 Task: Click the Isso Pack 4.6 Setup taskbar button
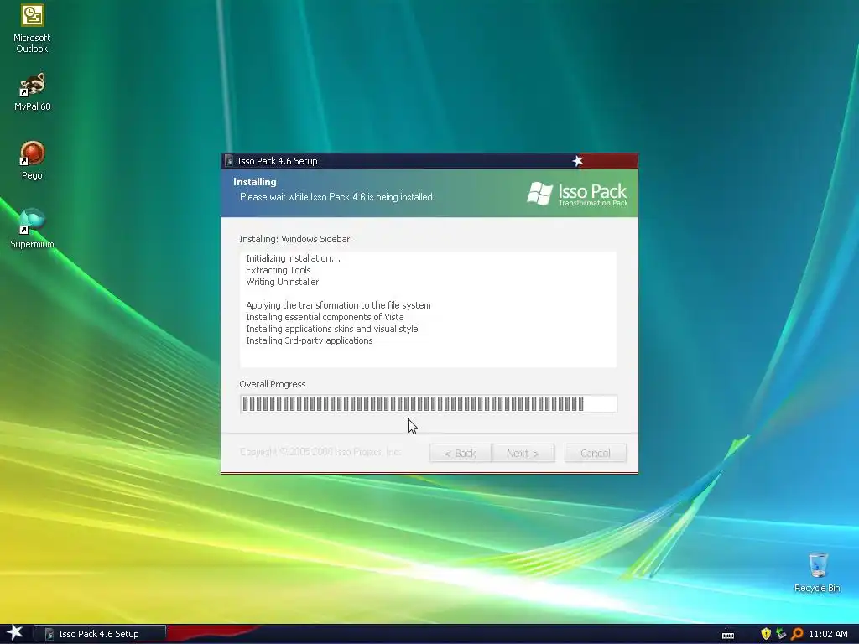point(100,634)
